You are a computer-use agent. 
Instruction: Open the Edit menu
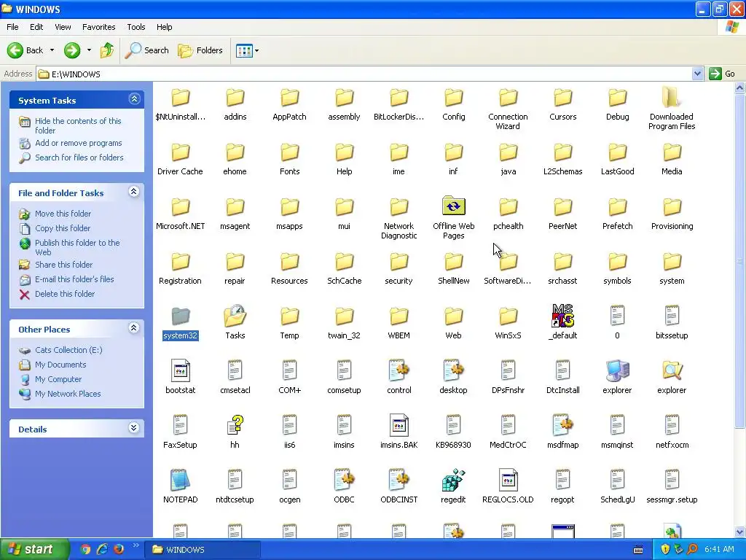(x=36, y=27)
